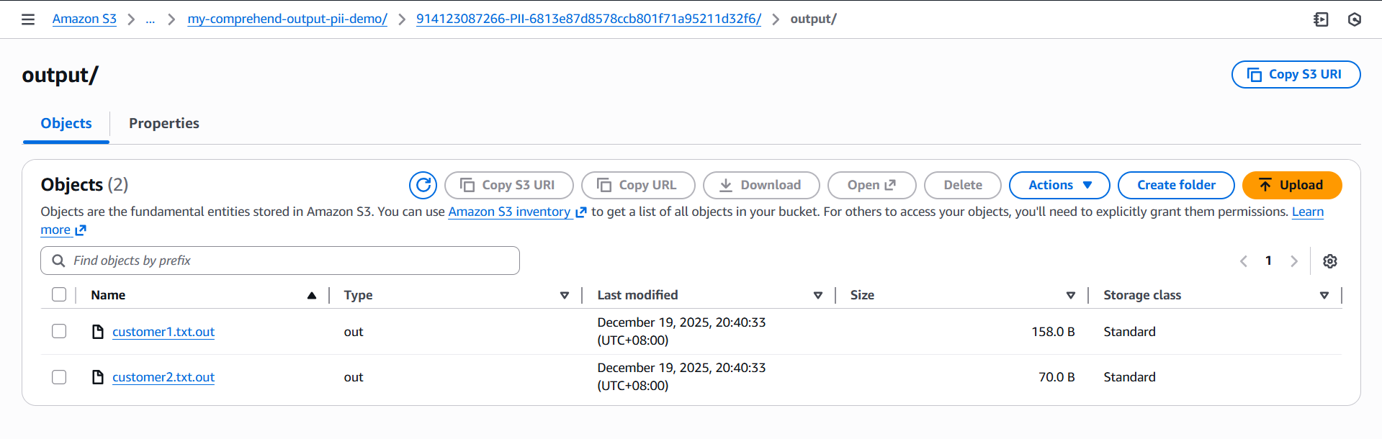Open the Type column filter dropdown

click(x=565, y=295)
